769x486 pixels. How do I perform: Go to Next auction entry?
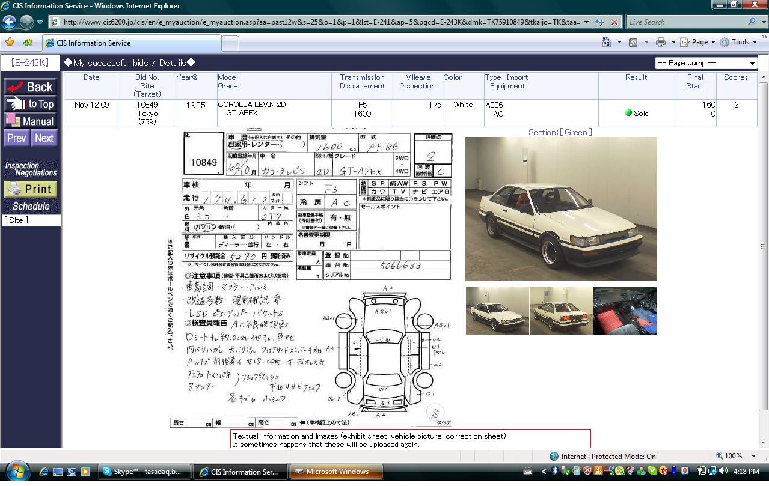click(x=44, y=138)
